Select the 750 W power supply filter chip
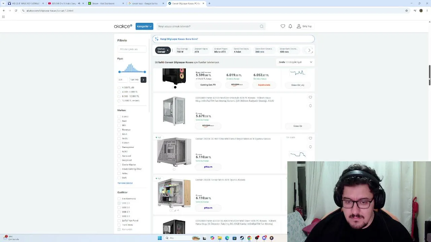The image size is (431, 242). coord(182,50)
